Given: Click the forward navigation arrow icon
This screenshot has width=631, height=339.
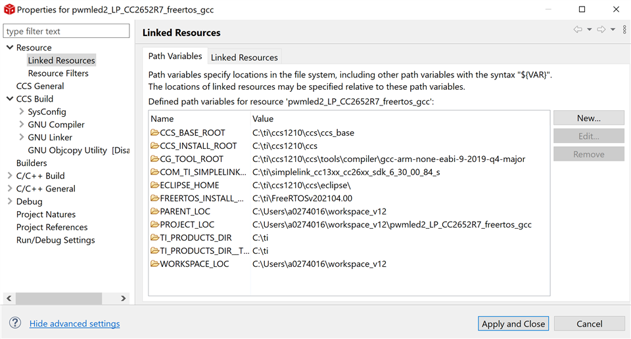Looking at the screenshot, I should 601,30.
